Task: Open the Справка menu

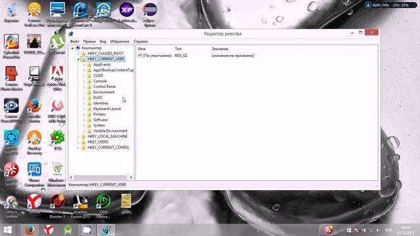Action: click(140, 41)
